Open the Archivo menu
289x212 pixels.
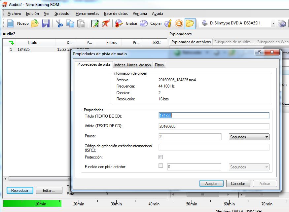pyautogui.click(x=14, y=14)
